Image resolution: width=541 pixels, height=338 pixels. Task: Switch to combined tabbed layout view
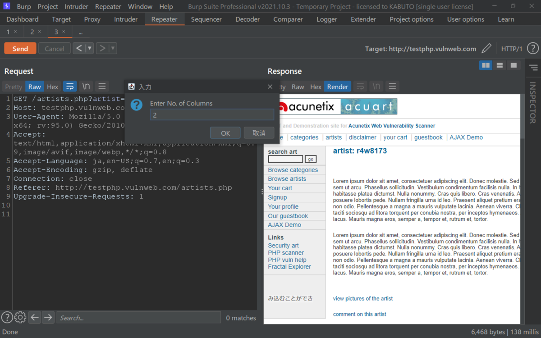point(513,65)
